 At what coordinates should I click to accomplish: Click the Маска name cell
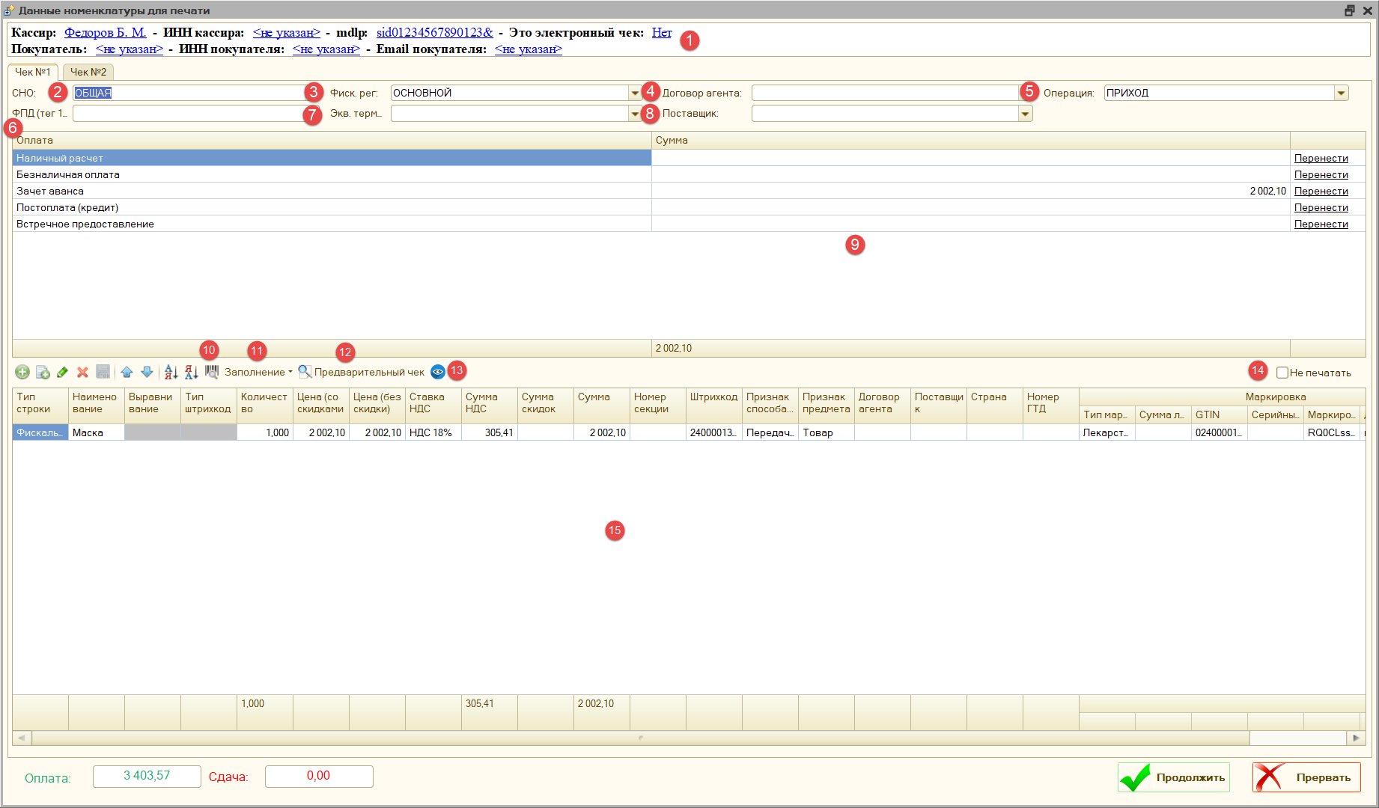coord(97,432)
